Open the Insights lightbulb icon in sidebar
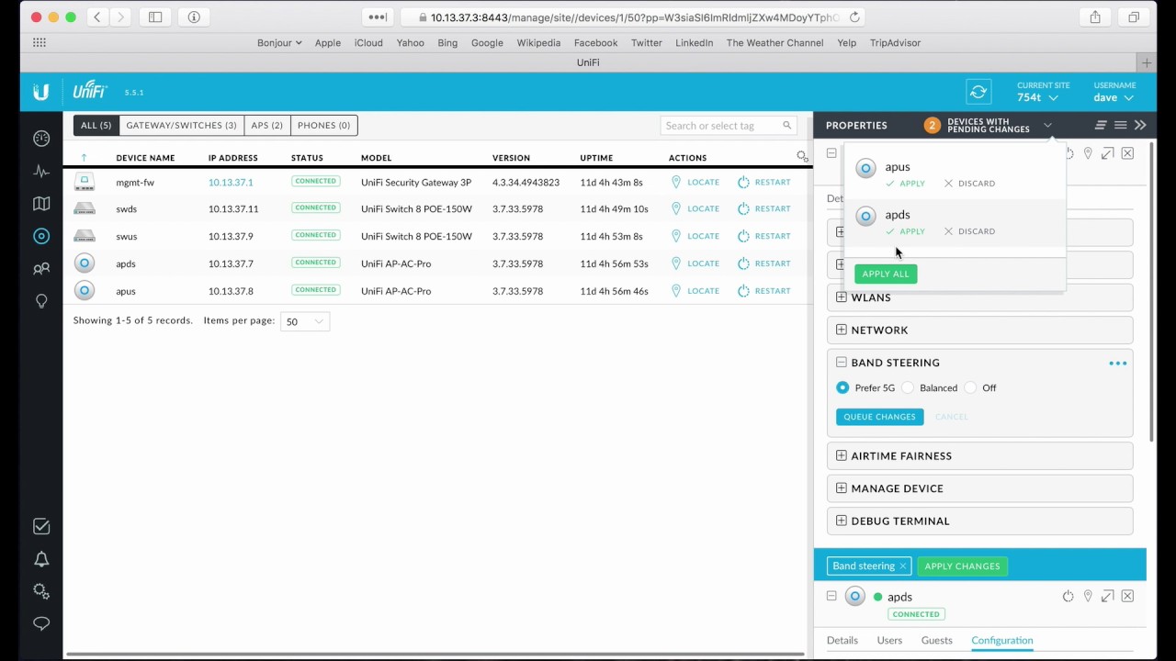Viewport: 1176px width, 661px height. coord(41,302)
